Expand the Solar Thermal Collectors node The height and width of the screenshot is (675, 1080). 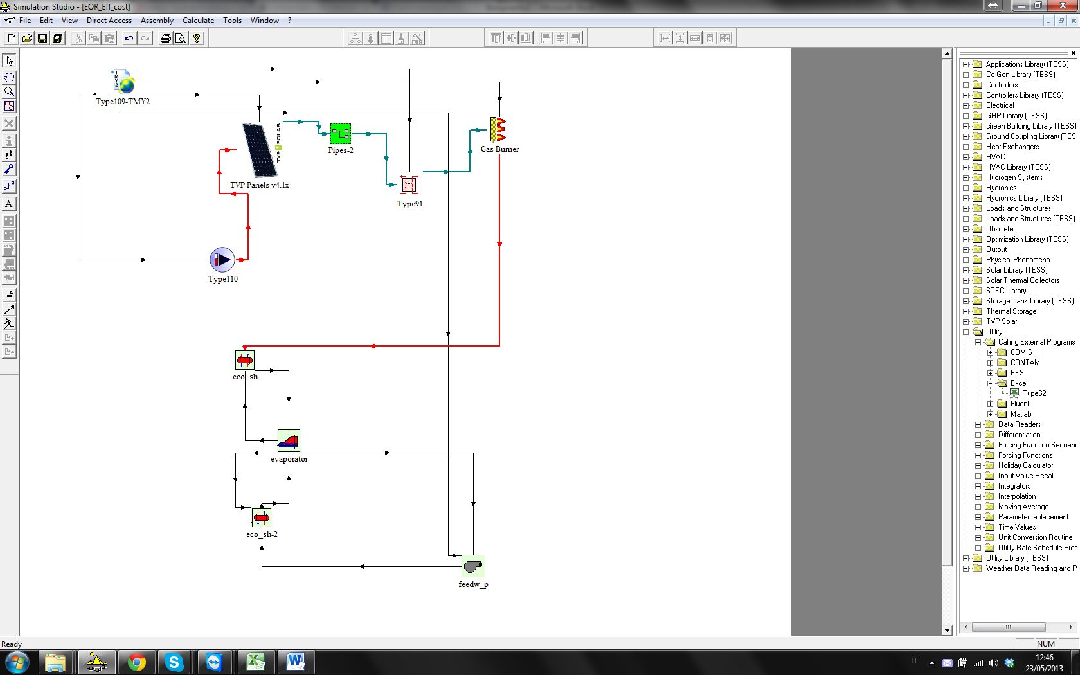pyautogui.click(x=966, y=280)
